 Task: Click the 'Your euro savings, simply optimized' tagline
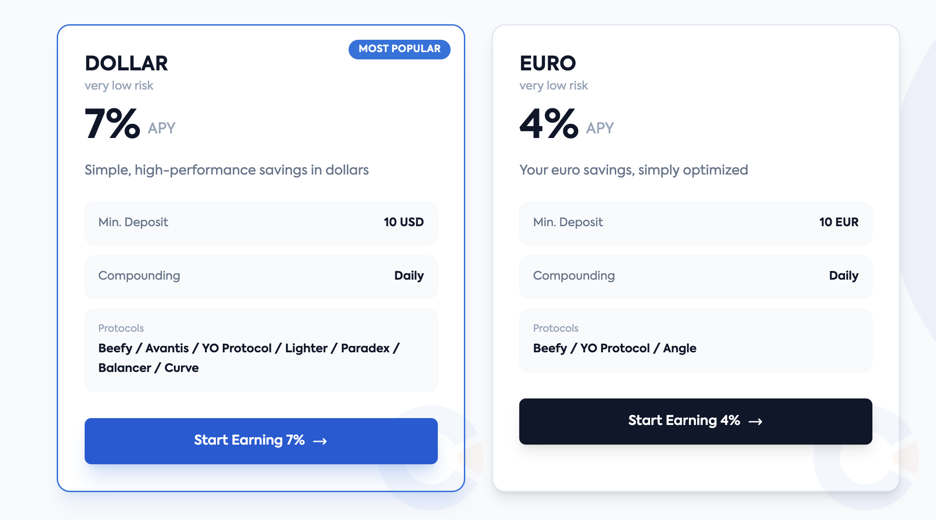click(x=634, y=170)
